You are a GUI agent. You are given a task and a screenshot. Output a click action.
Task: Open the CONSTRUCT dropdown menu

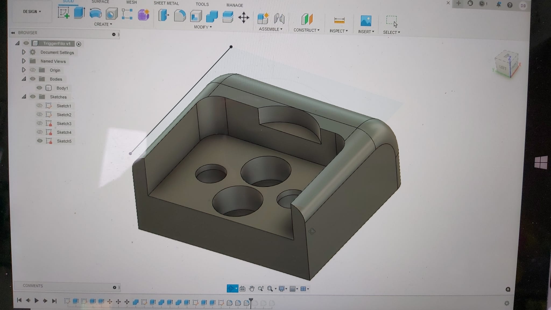(x=306, y=30)
